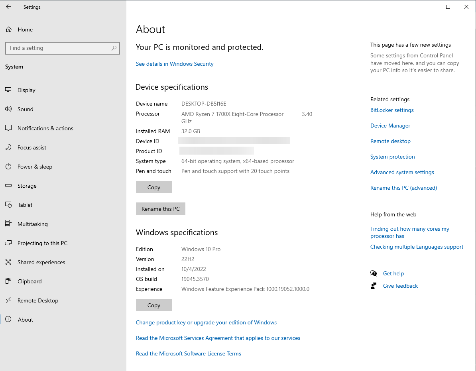Select Multitasking in sidebar
The width and height of the screenshot is (476, 371).
63,224
